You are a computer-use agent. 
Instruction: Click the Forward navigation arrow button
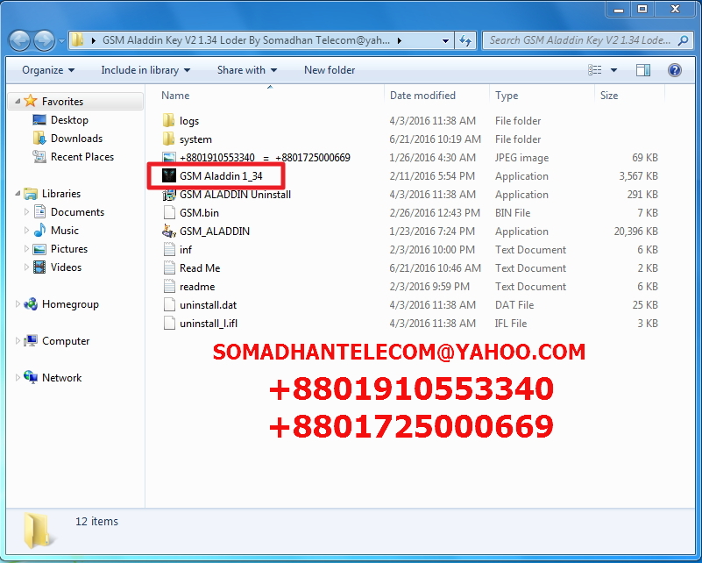click(x=44, y=41)
